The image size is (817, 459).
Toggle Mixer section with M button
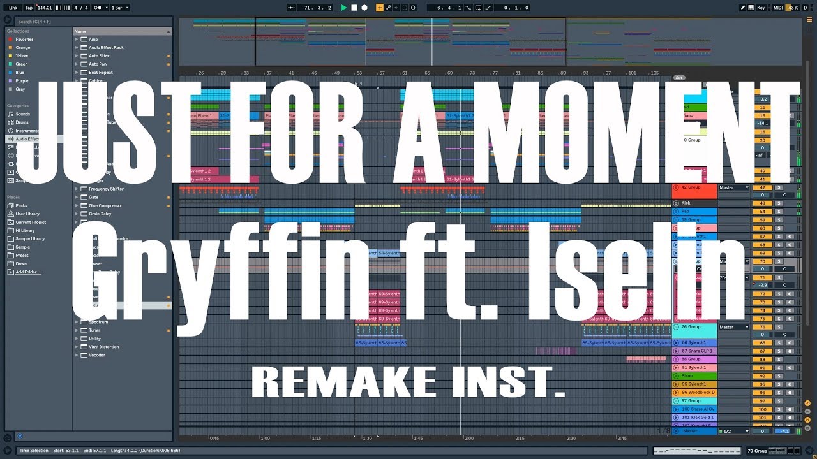[807, 418]
